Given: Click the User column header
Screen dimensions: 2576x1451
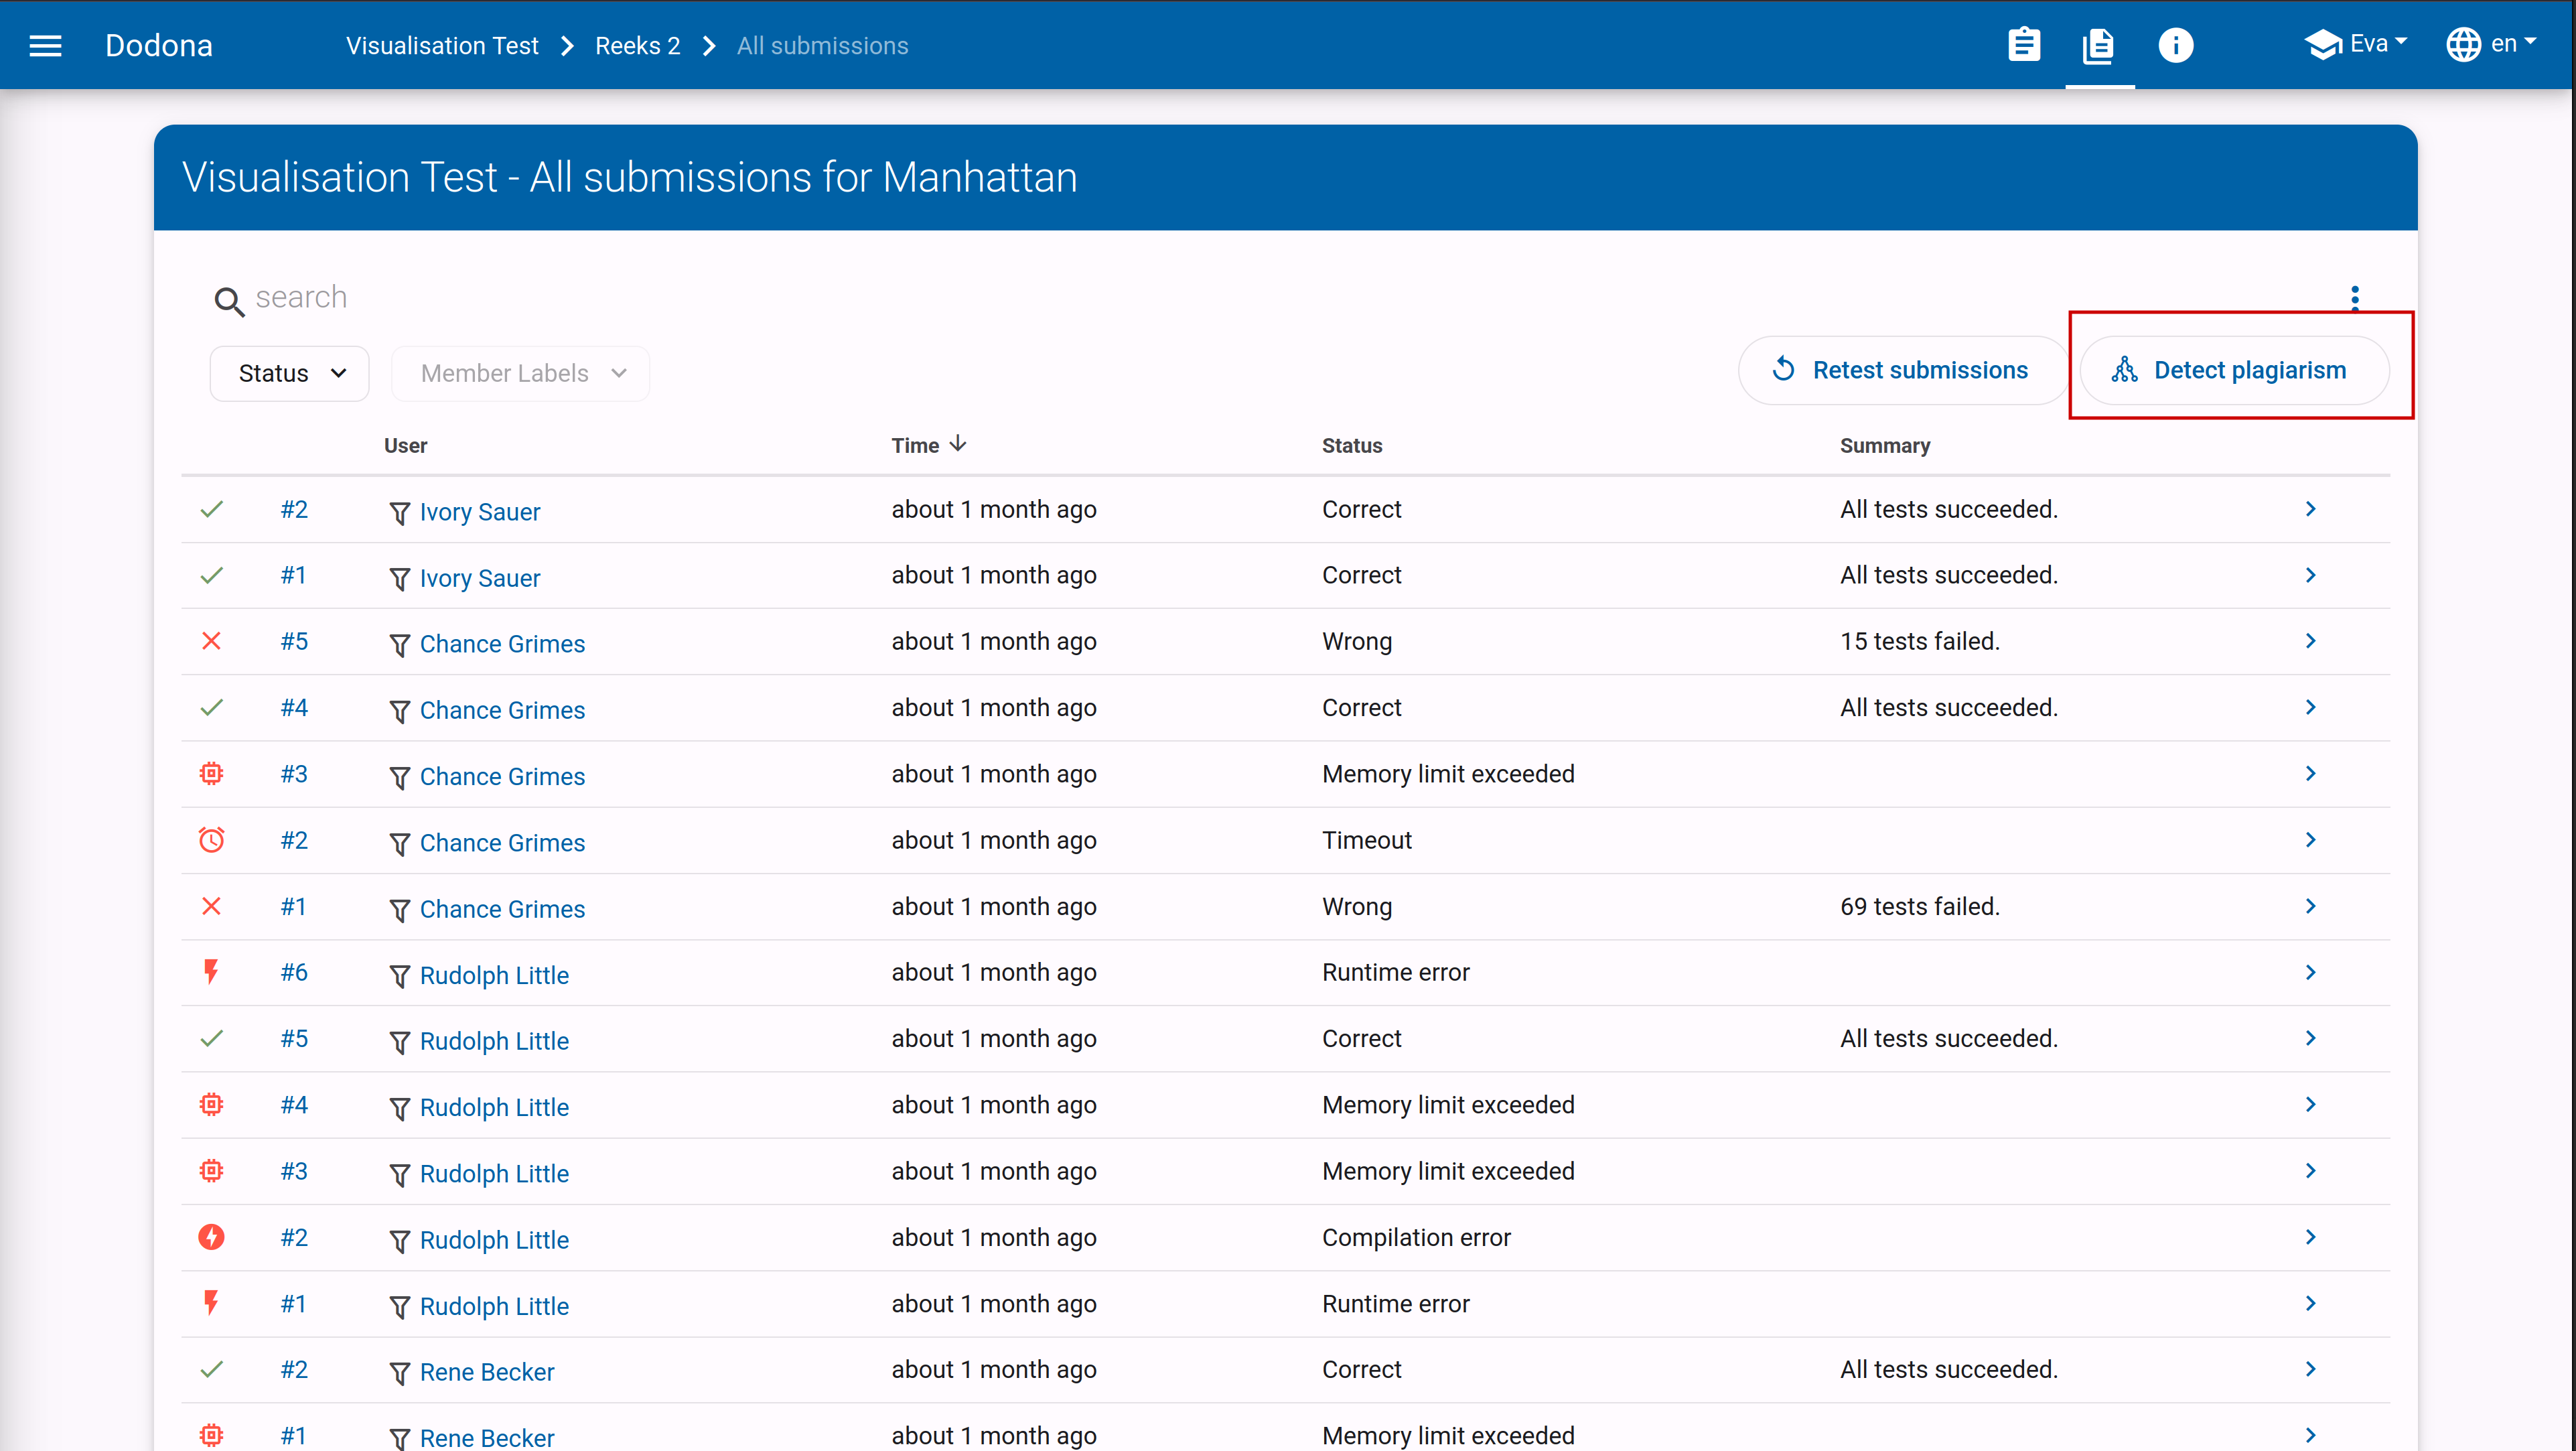Looking at the screenshot, I should [405, 445].
